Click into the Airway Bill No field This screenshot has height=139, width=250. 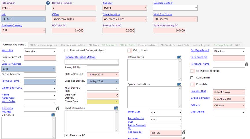tap(103, 68)
